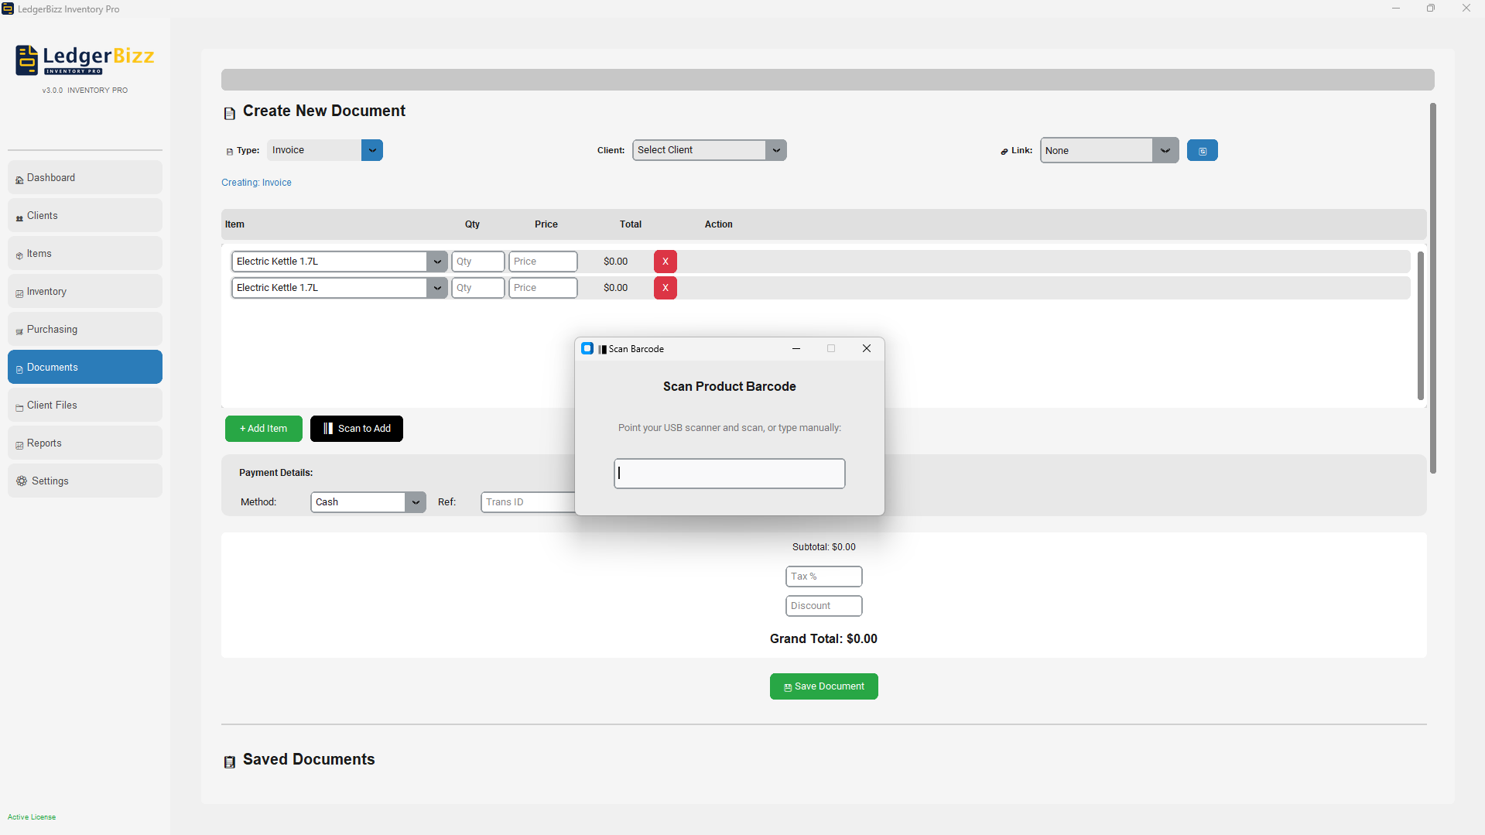Open Purchasing from the sidebar
Image resolution: width=1485 pixels, height=835 pixels.
85,330
